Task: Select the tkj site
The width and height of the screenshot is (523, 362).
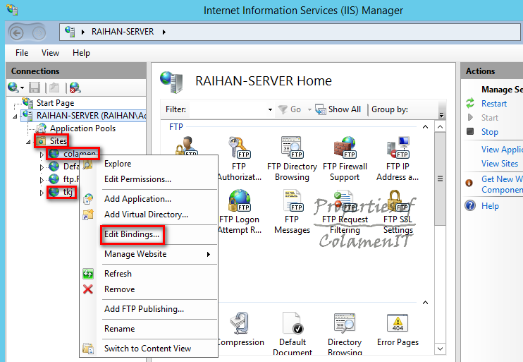Action: tap(68, 192)
